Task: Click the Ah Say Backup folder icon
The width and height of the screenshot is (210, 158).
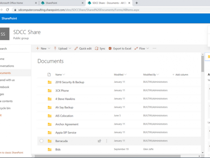Action: tap(50, 107)
